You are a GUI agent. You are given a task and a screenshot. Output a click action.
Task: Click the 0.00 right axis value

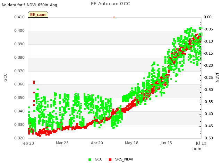click(x=207, y=17)
